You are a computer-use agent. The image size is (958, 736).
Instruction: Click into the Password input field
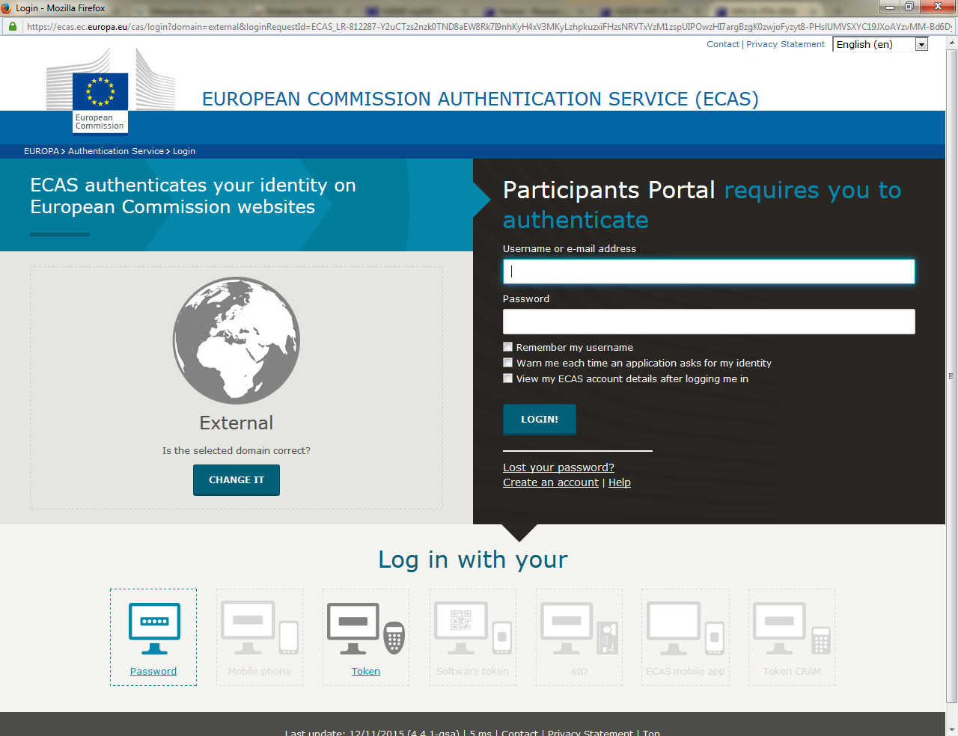coord(709,322)
